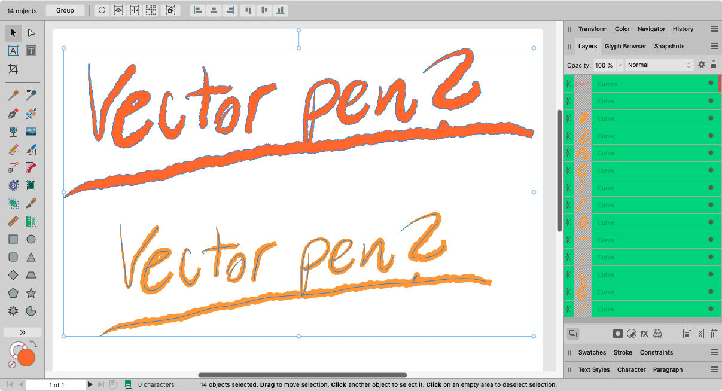Click the Transform panel label
This screenshot has width=722, height=391.
tap(593, 29)
